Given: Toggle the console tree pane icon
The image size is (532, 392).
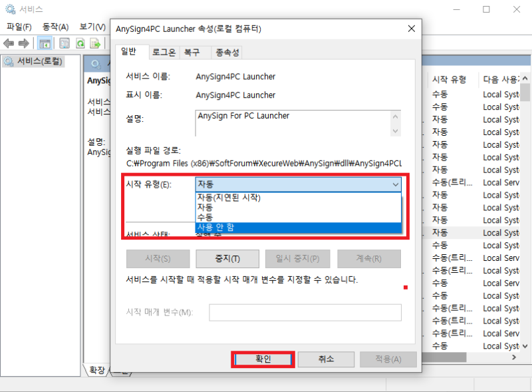Looking at the screenshot, I should pyautogui.click(x=46, y=43).
